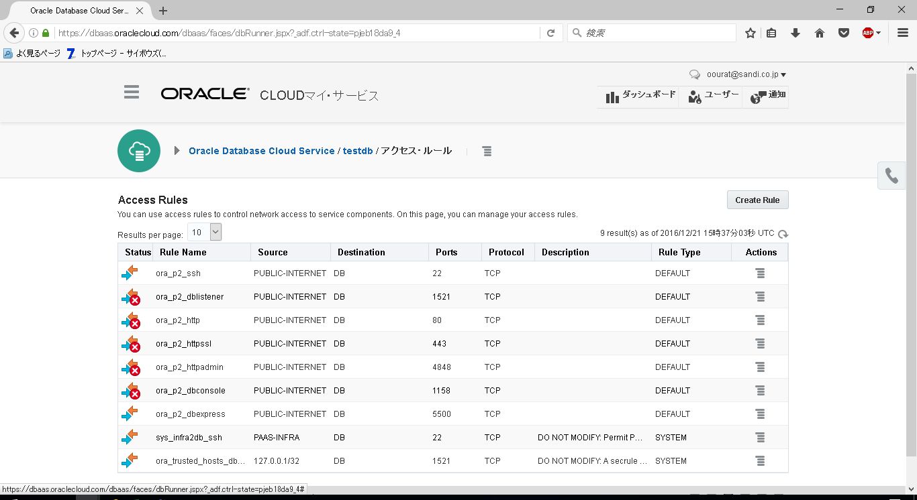Open actions menu for sys_infra2db_ssh rule
917x500 pixels.
760,438
